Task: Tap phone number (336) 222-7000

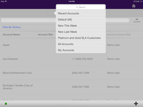Action: pos(80,87)
